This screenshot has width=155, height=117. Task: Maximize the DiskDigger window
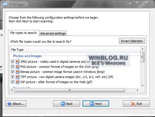pyautogui.click(x=137, y=3)
